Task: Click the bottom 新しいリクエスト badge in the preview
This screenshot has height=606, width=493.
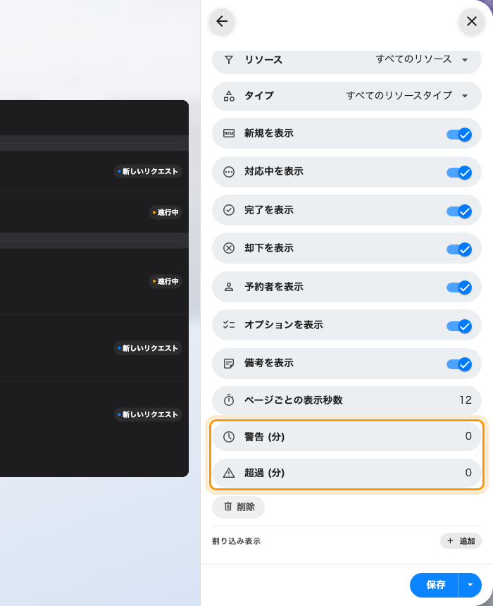Action: click(x=148, y=414)
